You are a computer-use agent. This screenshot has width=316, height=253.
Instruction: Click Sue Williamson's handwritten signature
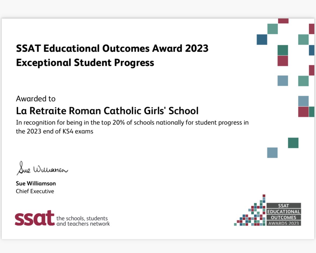pos(42,168)
